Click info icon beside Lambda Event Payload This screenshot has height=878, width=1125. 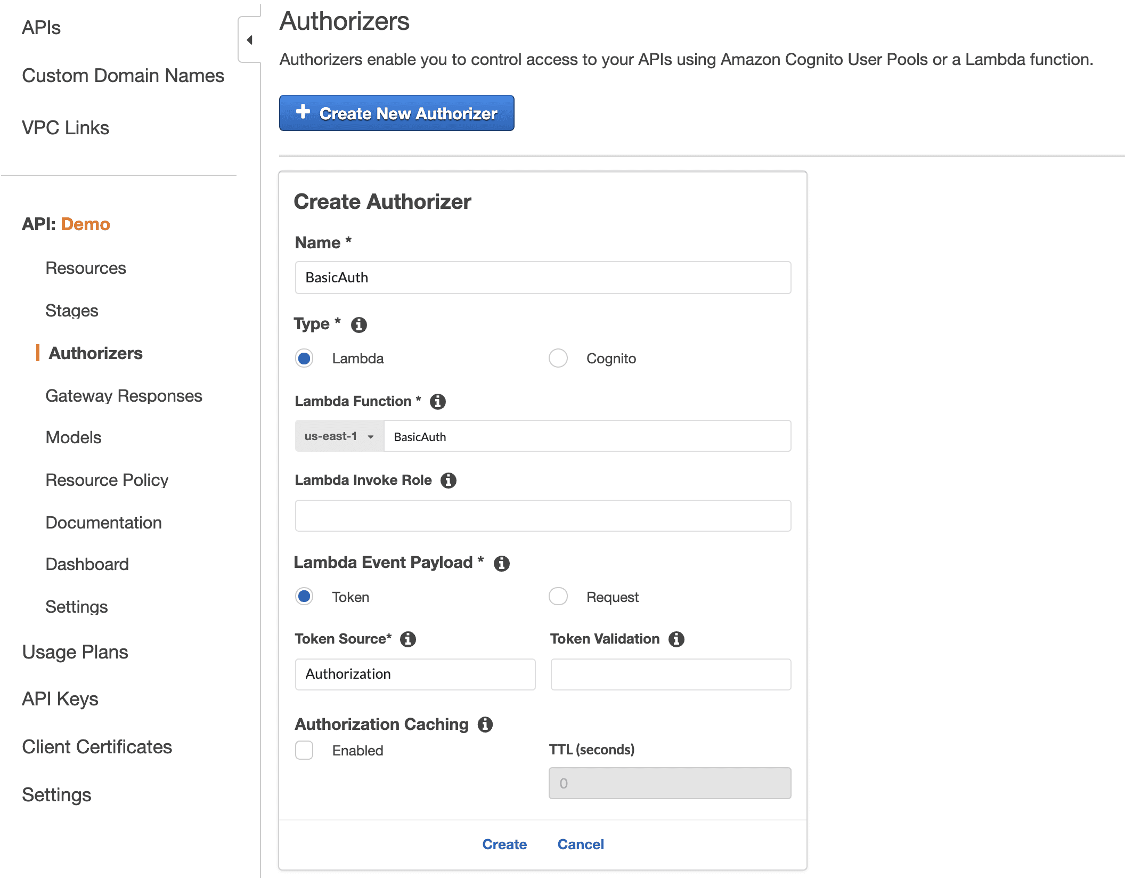tap(501, 563)
